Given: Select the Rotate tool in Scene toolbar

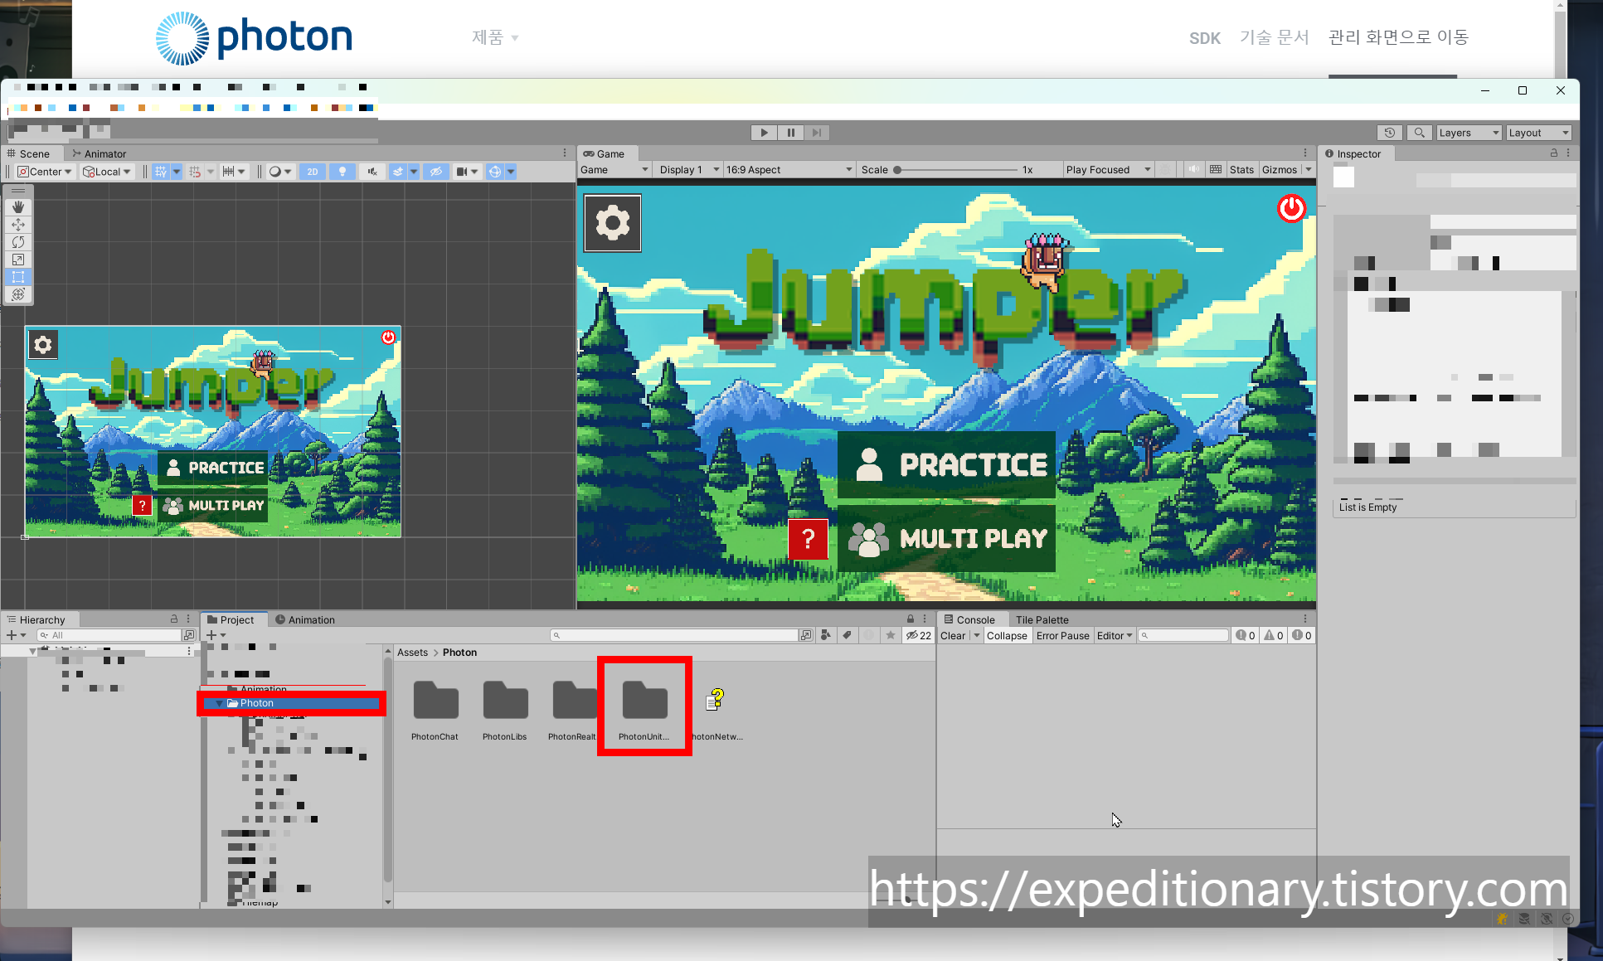Looking at the screenshot, I should pos(17,242).
